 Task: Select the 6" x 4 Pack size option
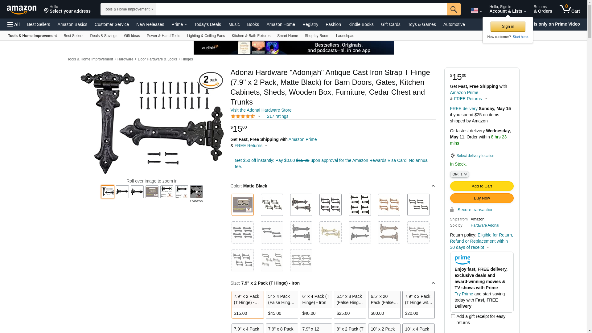coord(316,305)
